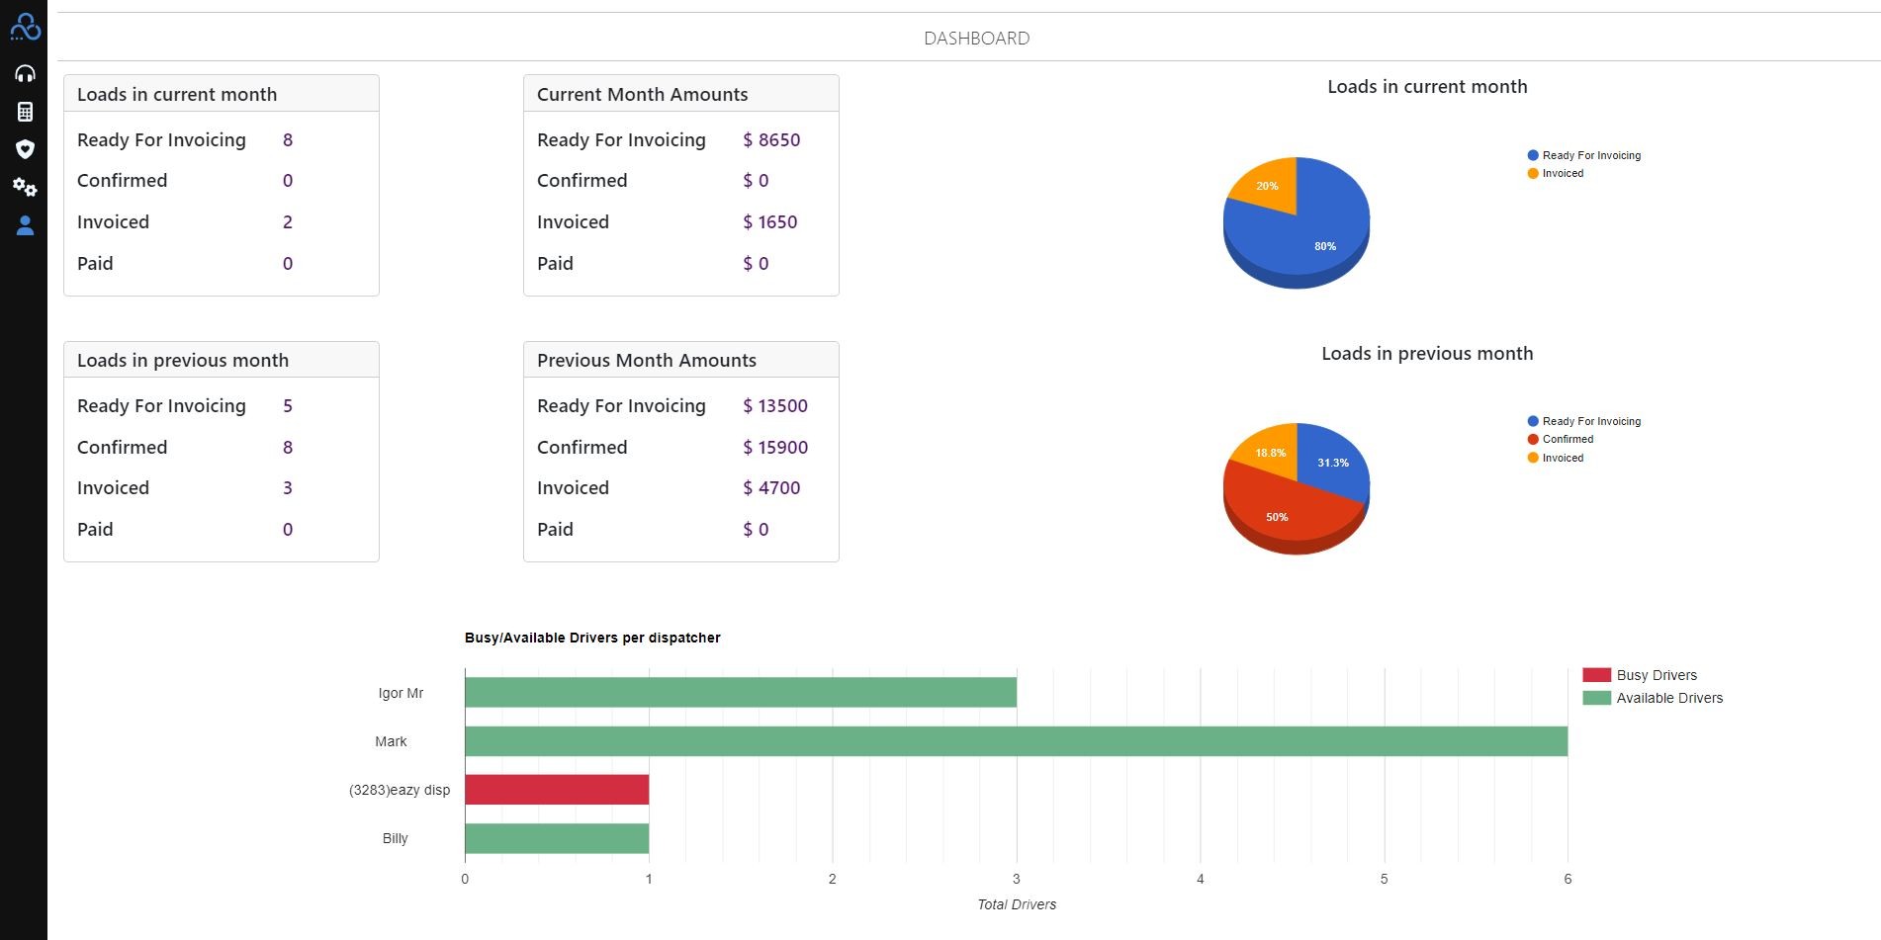Viewport: 1881px width, 940px height.
Task: Click the Available Drivers legend entry
Action: pos(1653,698)
